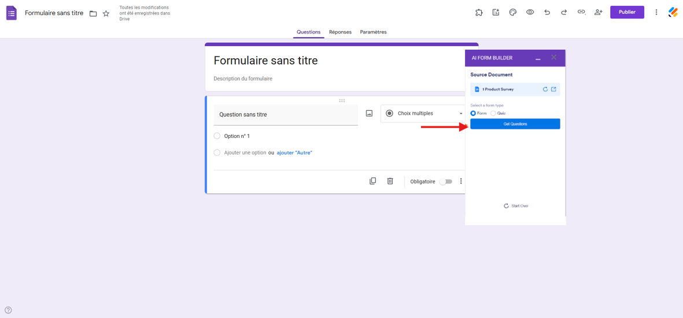Redo the last change
683x318 pixels.
(564, 12)
